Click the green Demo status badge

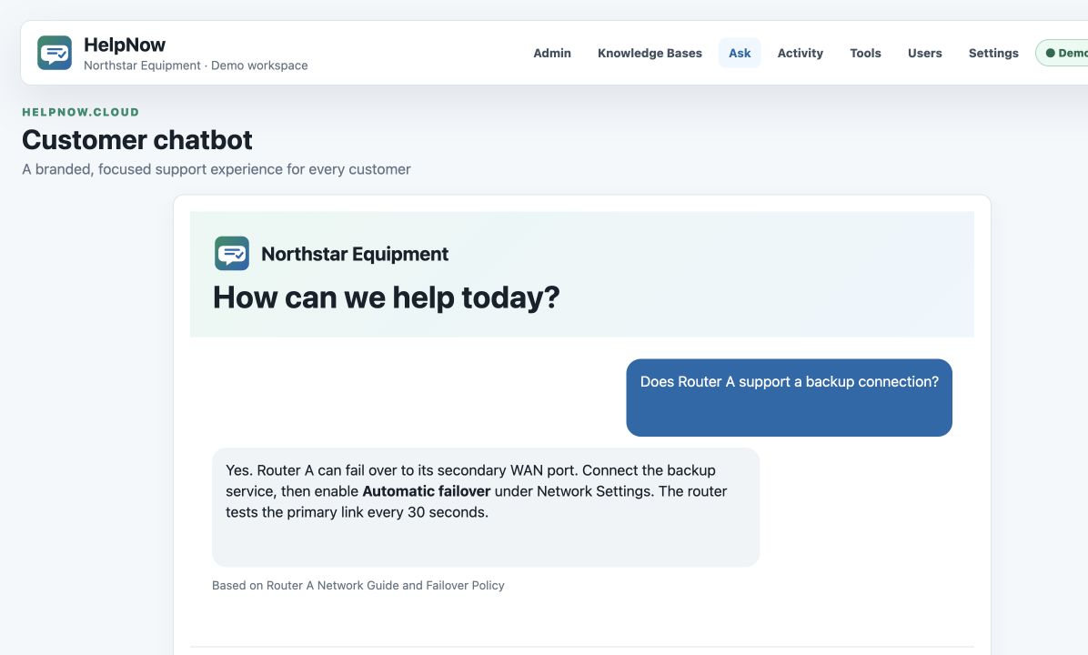(1063, 53)
